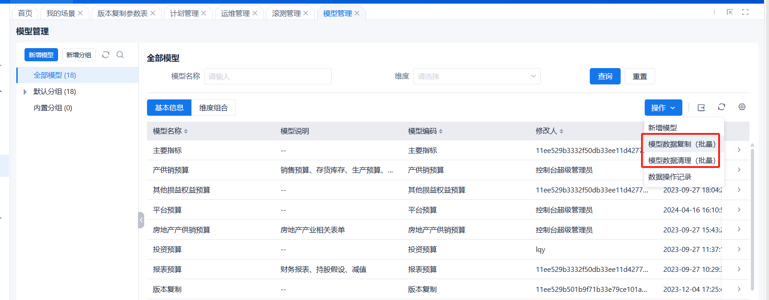Image resolution: width=769 pixels, height=300 pixels.
Task: Collapse the left sidebar panel handle
Action: tap(141, 220)
